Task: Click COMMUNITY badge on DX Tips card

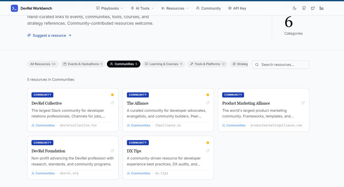Action: coord(138,143)
